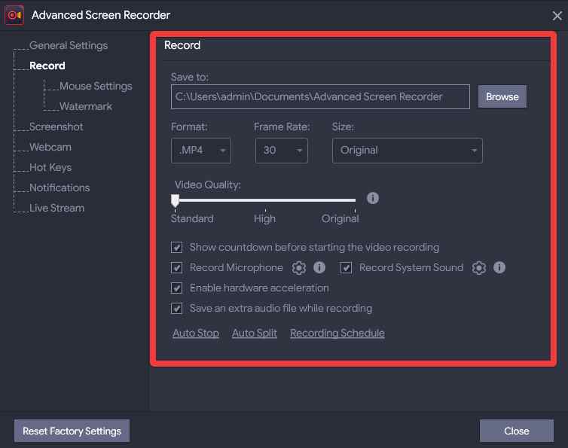The height and width of the screenshot is (448, 568).
Task: Toggle Save an extra audio file checkbox
Action: [x=176, y=309]
